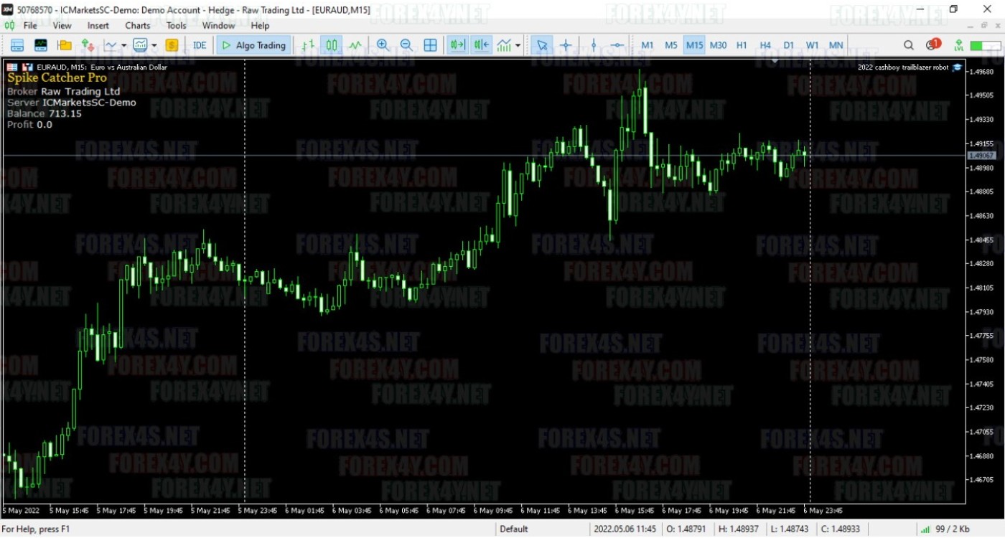
Task: Open the Insert menu
Action: (x=98, y=26)
